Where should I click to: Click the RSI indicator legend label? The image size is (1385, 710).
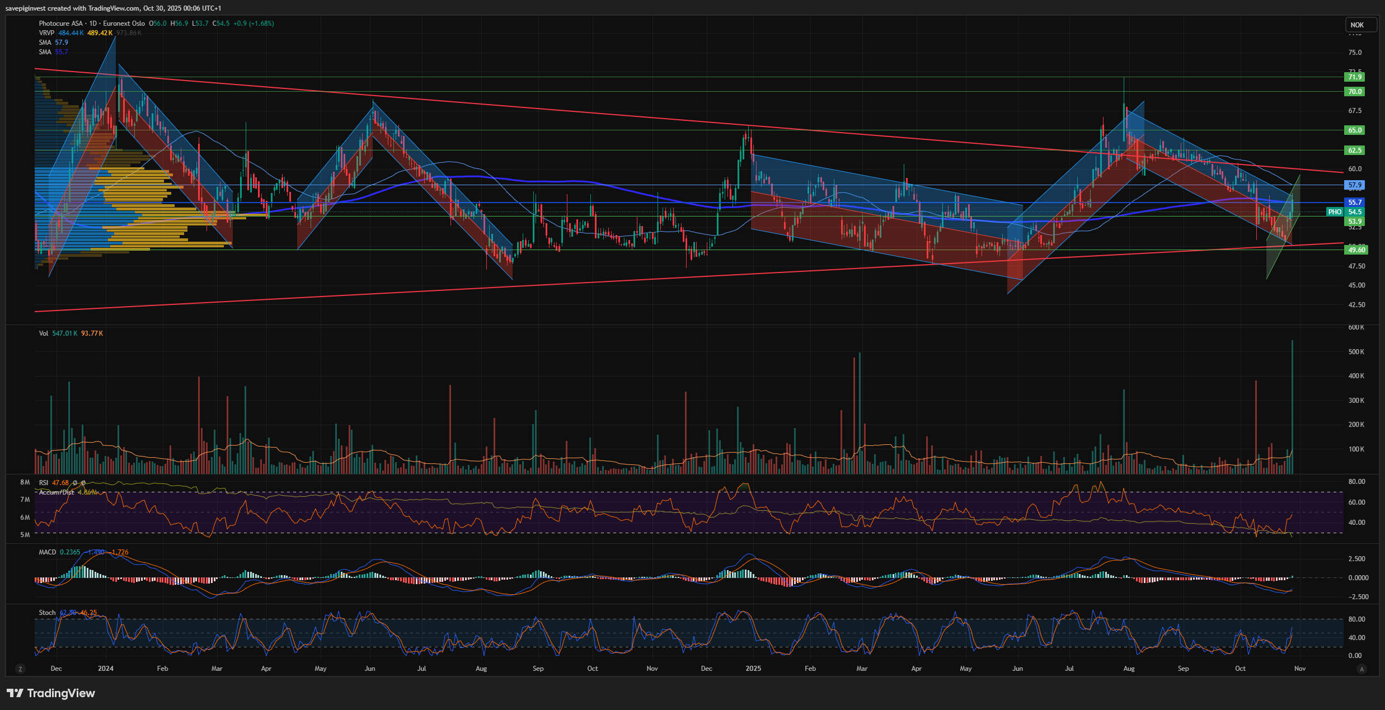tap(44, 483)
